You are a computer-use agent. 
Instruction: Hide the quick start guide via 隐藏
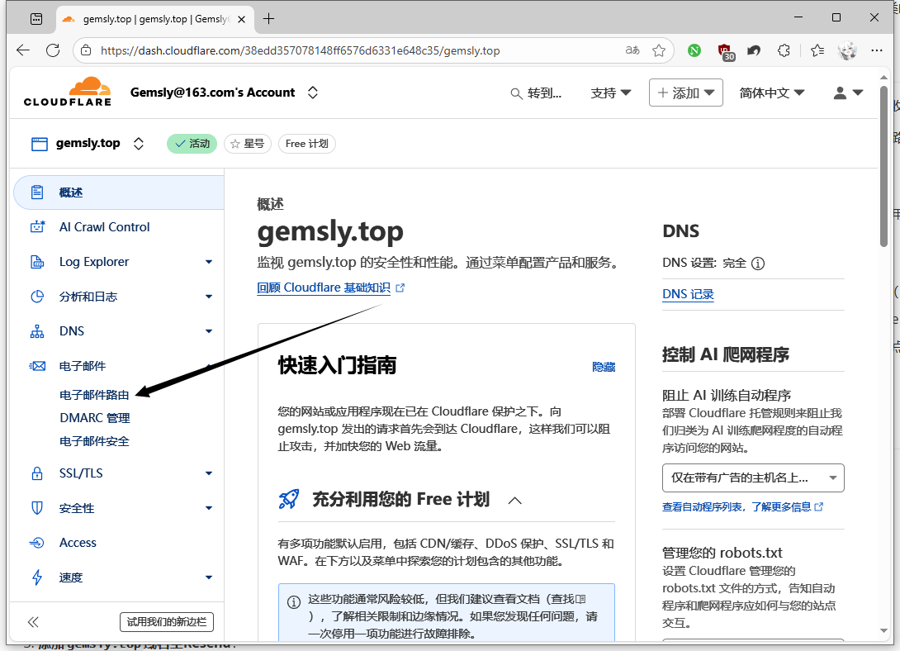[603, 367]
